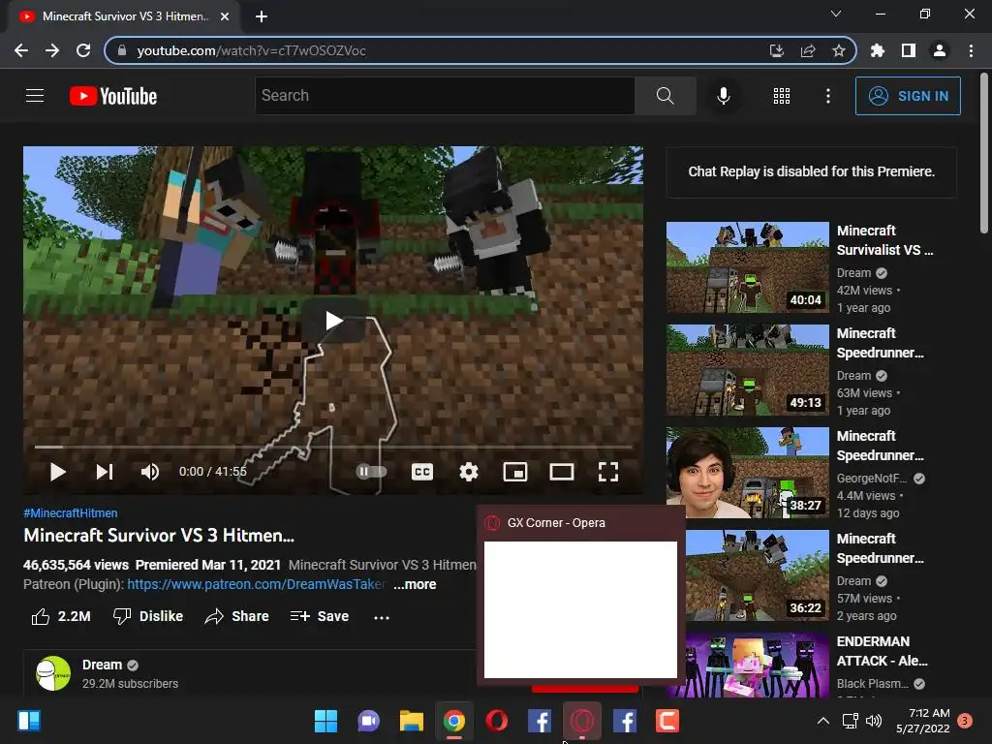Start voice search with the microphone
The width and height of the screenshot is (992, 744).
pos(723,96)
